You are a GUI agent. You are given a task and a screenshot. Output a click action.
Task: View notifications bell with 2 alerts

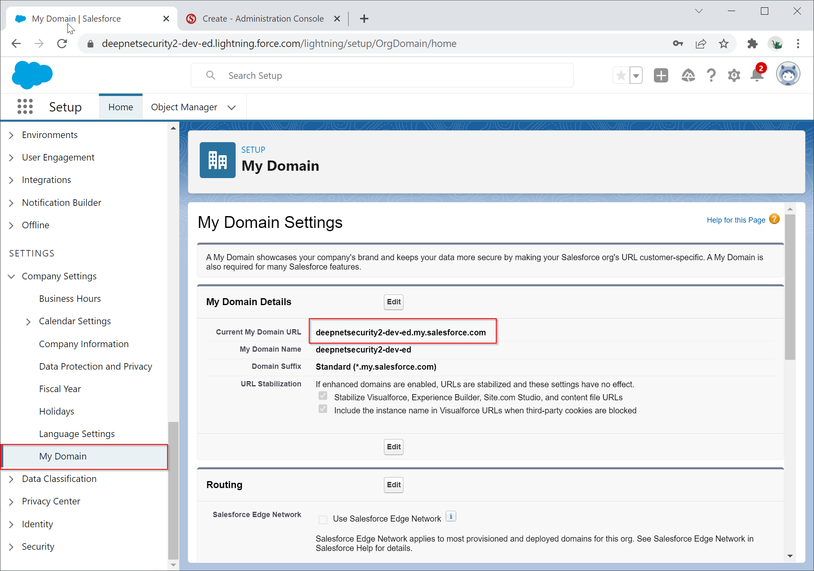pos(757,76)
